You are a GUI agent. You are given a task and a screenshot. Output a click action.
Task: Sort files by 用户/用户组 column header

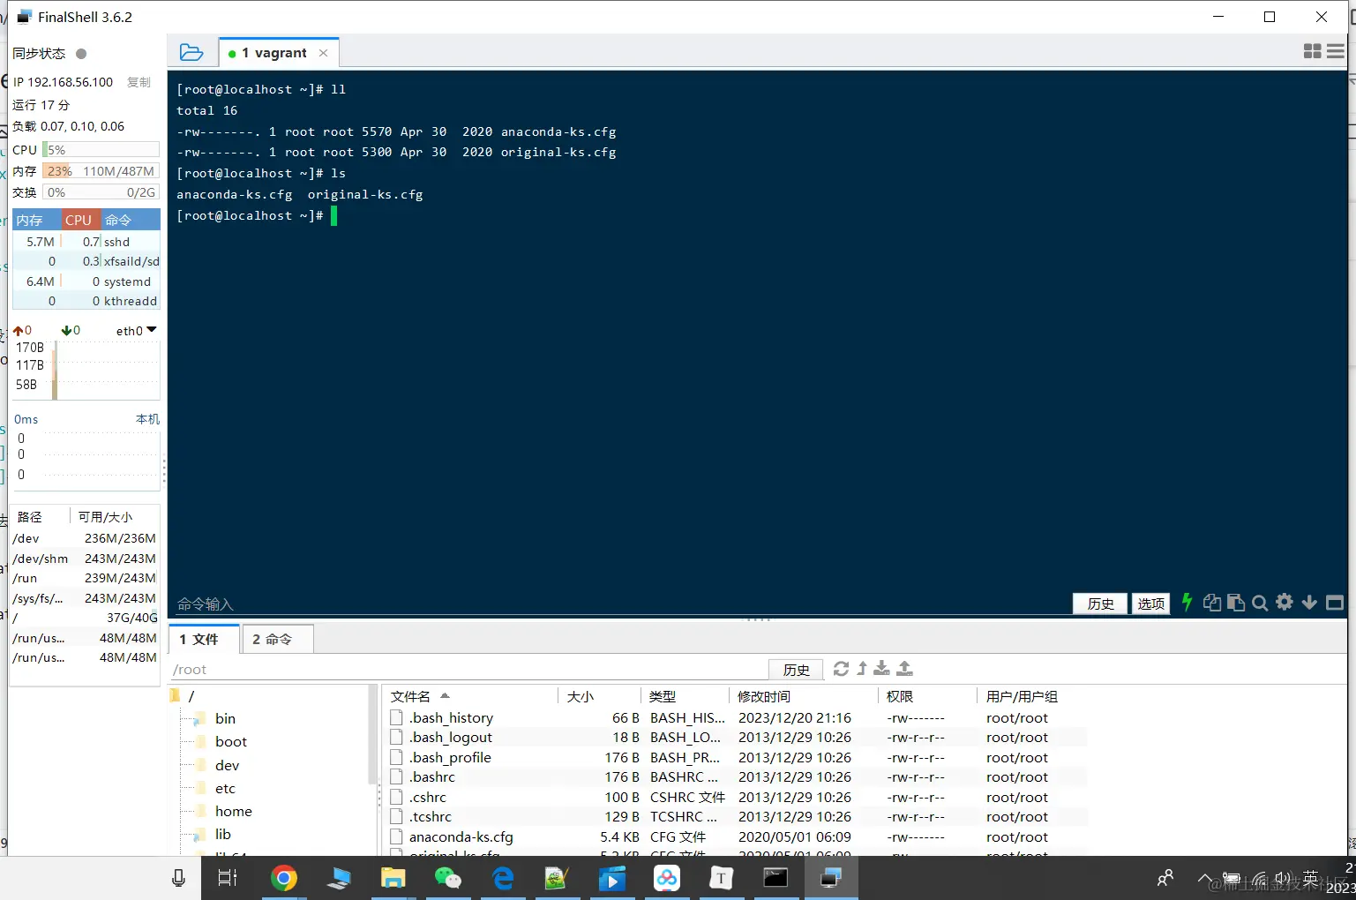click(1032, 696)
